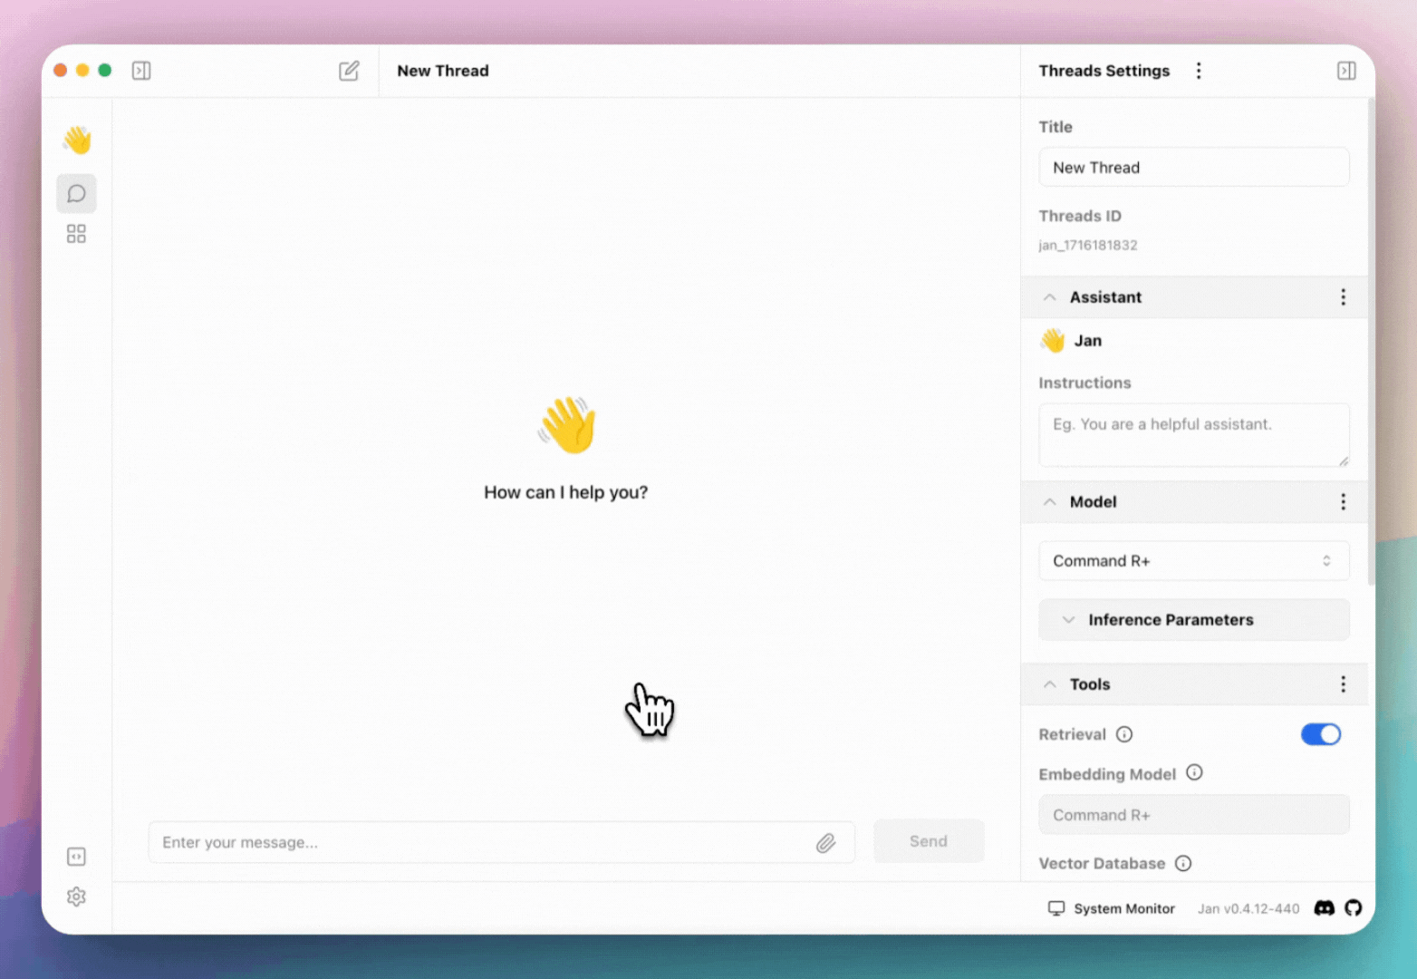
Task: Open the chat threads sidebar icon
Action: pyautogui.click(x=76, y=193)
